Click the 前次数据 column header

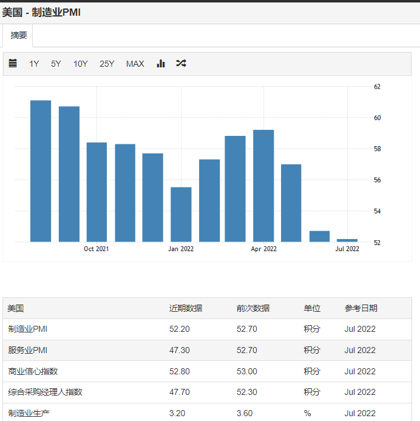[x=253, y=308]
